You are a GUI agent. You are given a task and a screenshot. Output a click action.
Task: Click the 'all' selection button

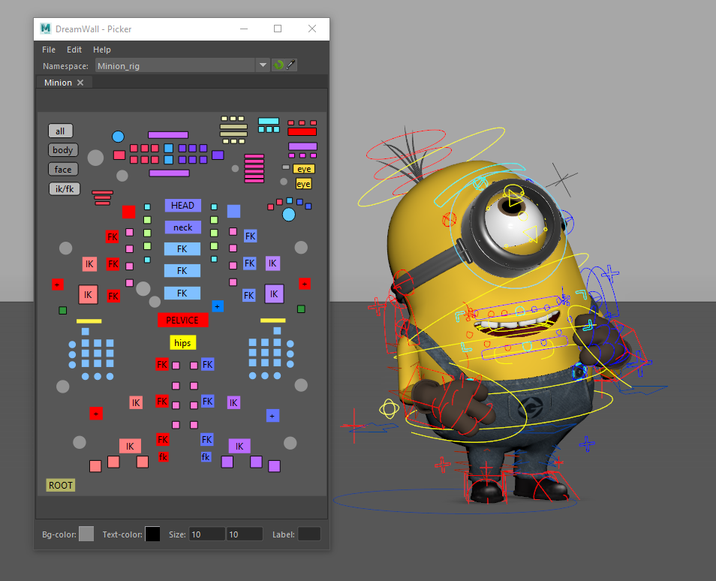60,131
